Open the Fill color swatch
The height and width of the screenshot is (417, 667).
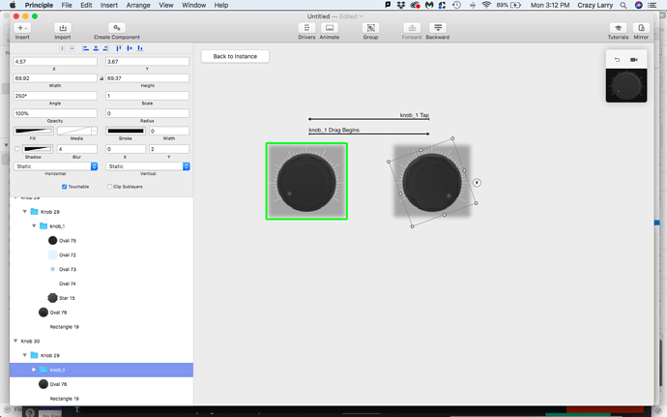coord(34,131)
